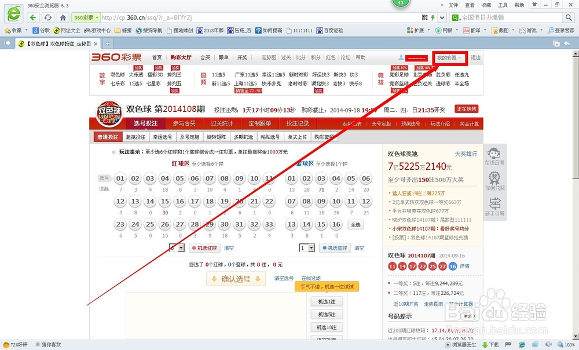The image size is (579, 350).
Task: Open a new tab with the plus icon
Action: click(108, 43)
